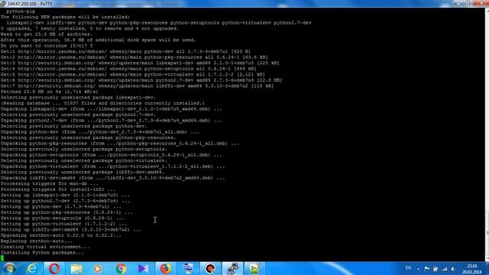Image resolution: width=489 pixels, height=275 pixels.
Task: Open the computer monitor app on taskbar
Action: click(188, 268)
